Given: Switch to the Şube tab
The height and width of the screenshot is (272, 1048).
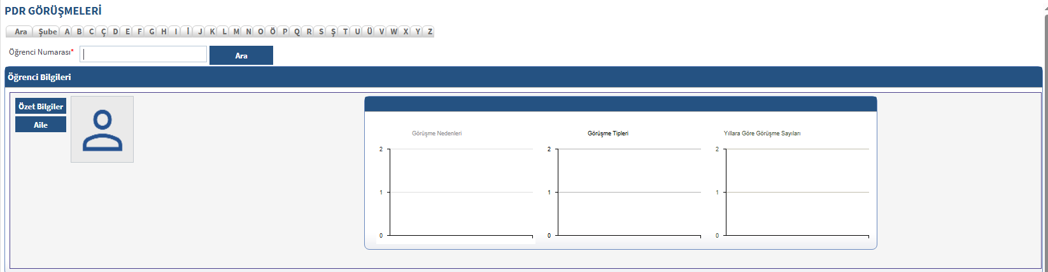Looking at the screenshot, I should click(x=47, y=32).
